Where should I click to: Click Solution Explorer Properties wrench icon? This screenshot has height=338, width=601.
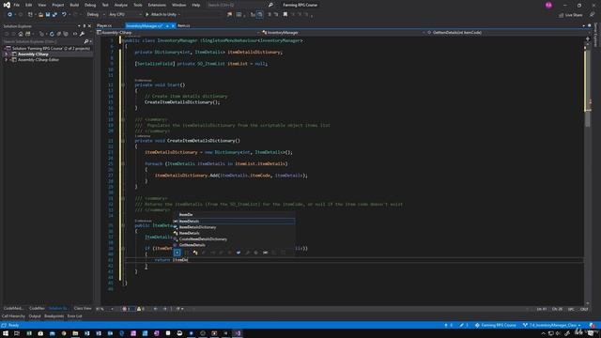tap(82, 34)
